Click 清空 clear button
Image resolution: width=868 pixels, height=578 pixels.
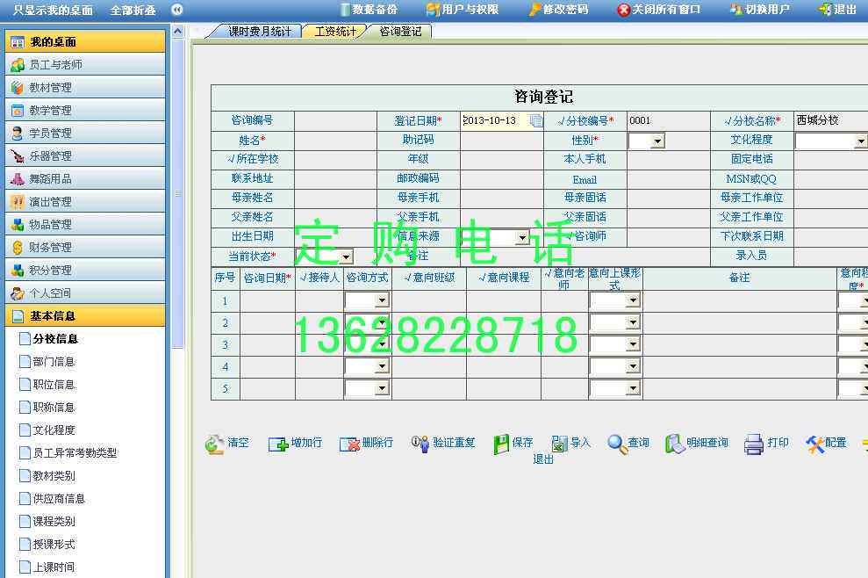click(227, 444)
